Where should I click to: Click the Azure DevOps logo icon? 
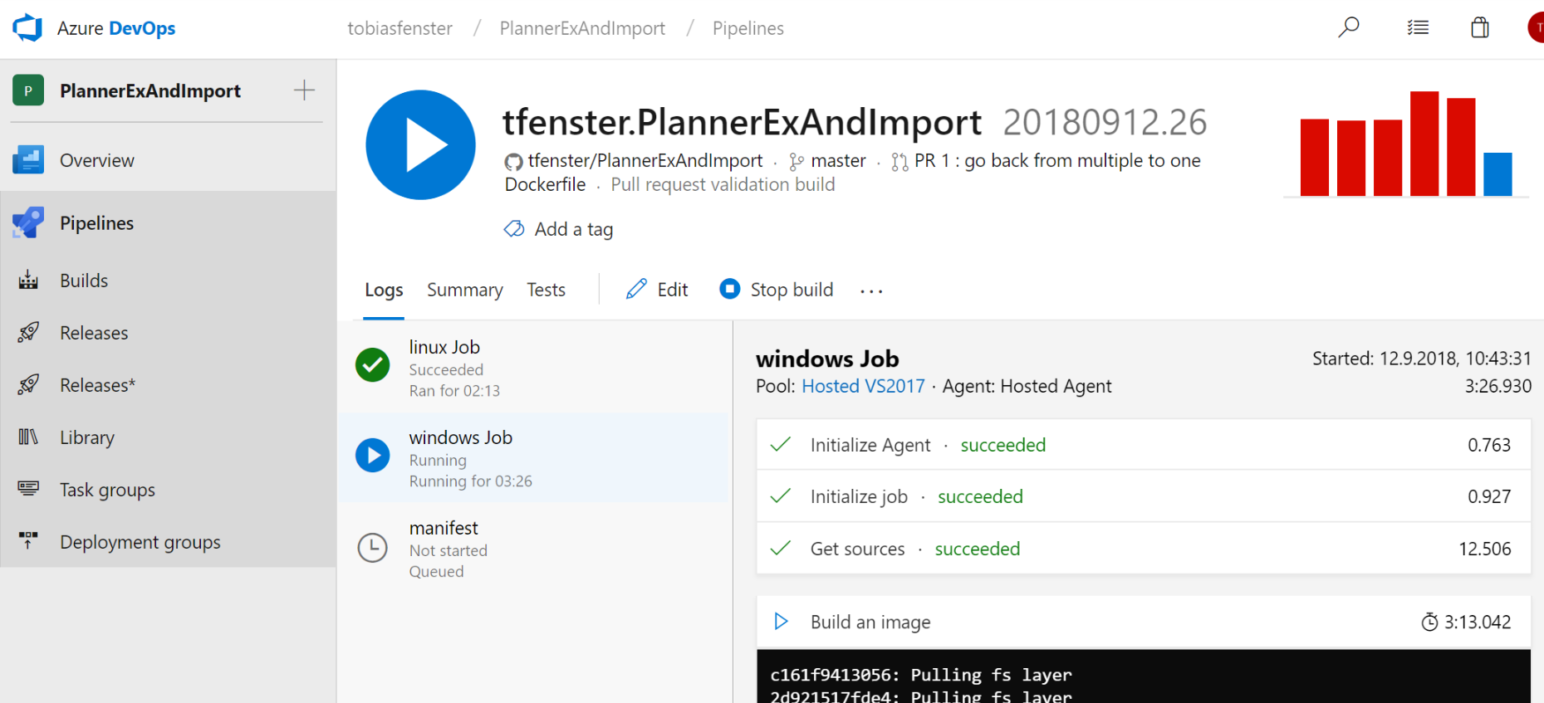tap(27, 27)
